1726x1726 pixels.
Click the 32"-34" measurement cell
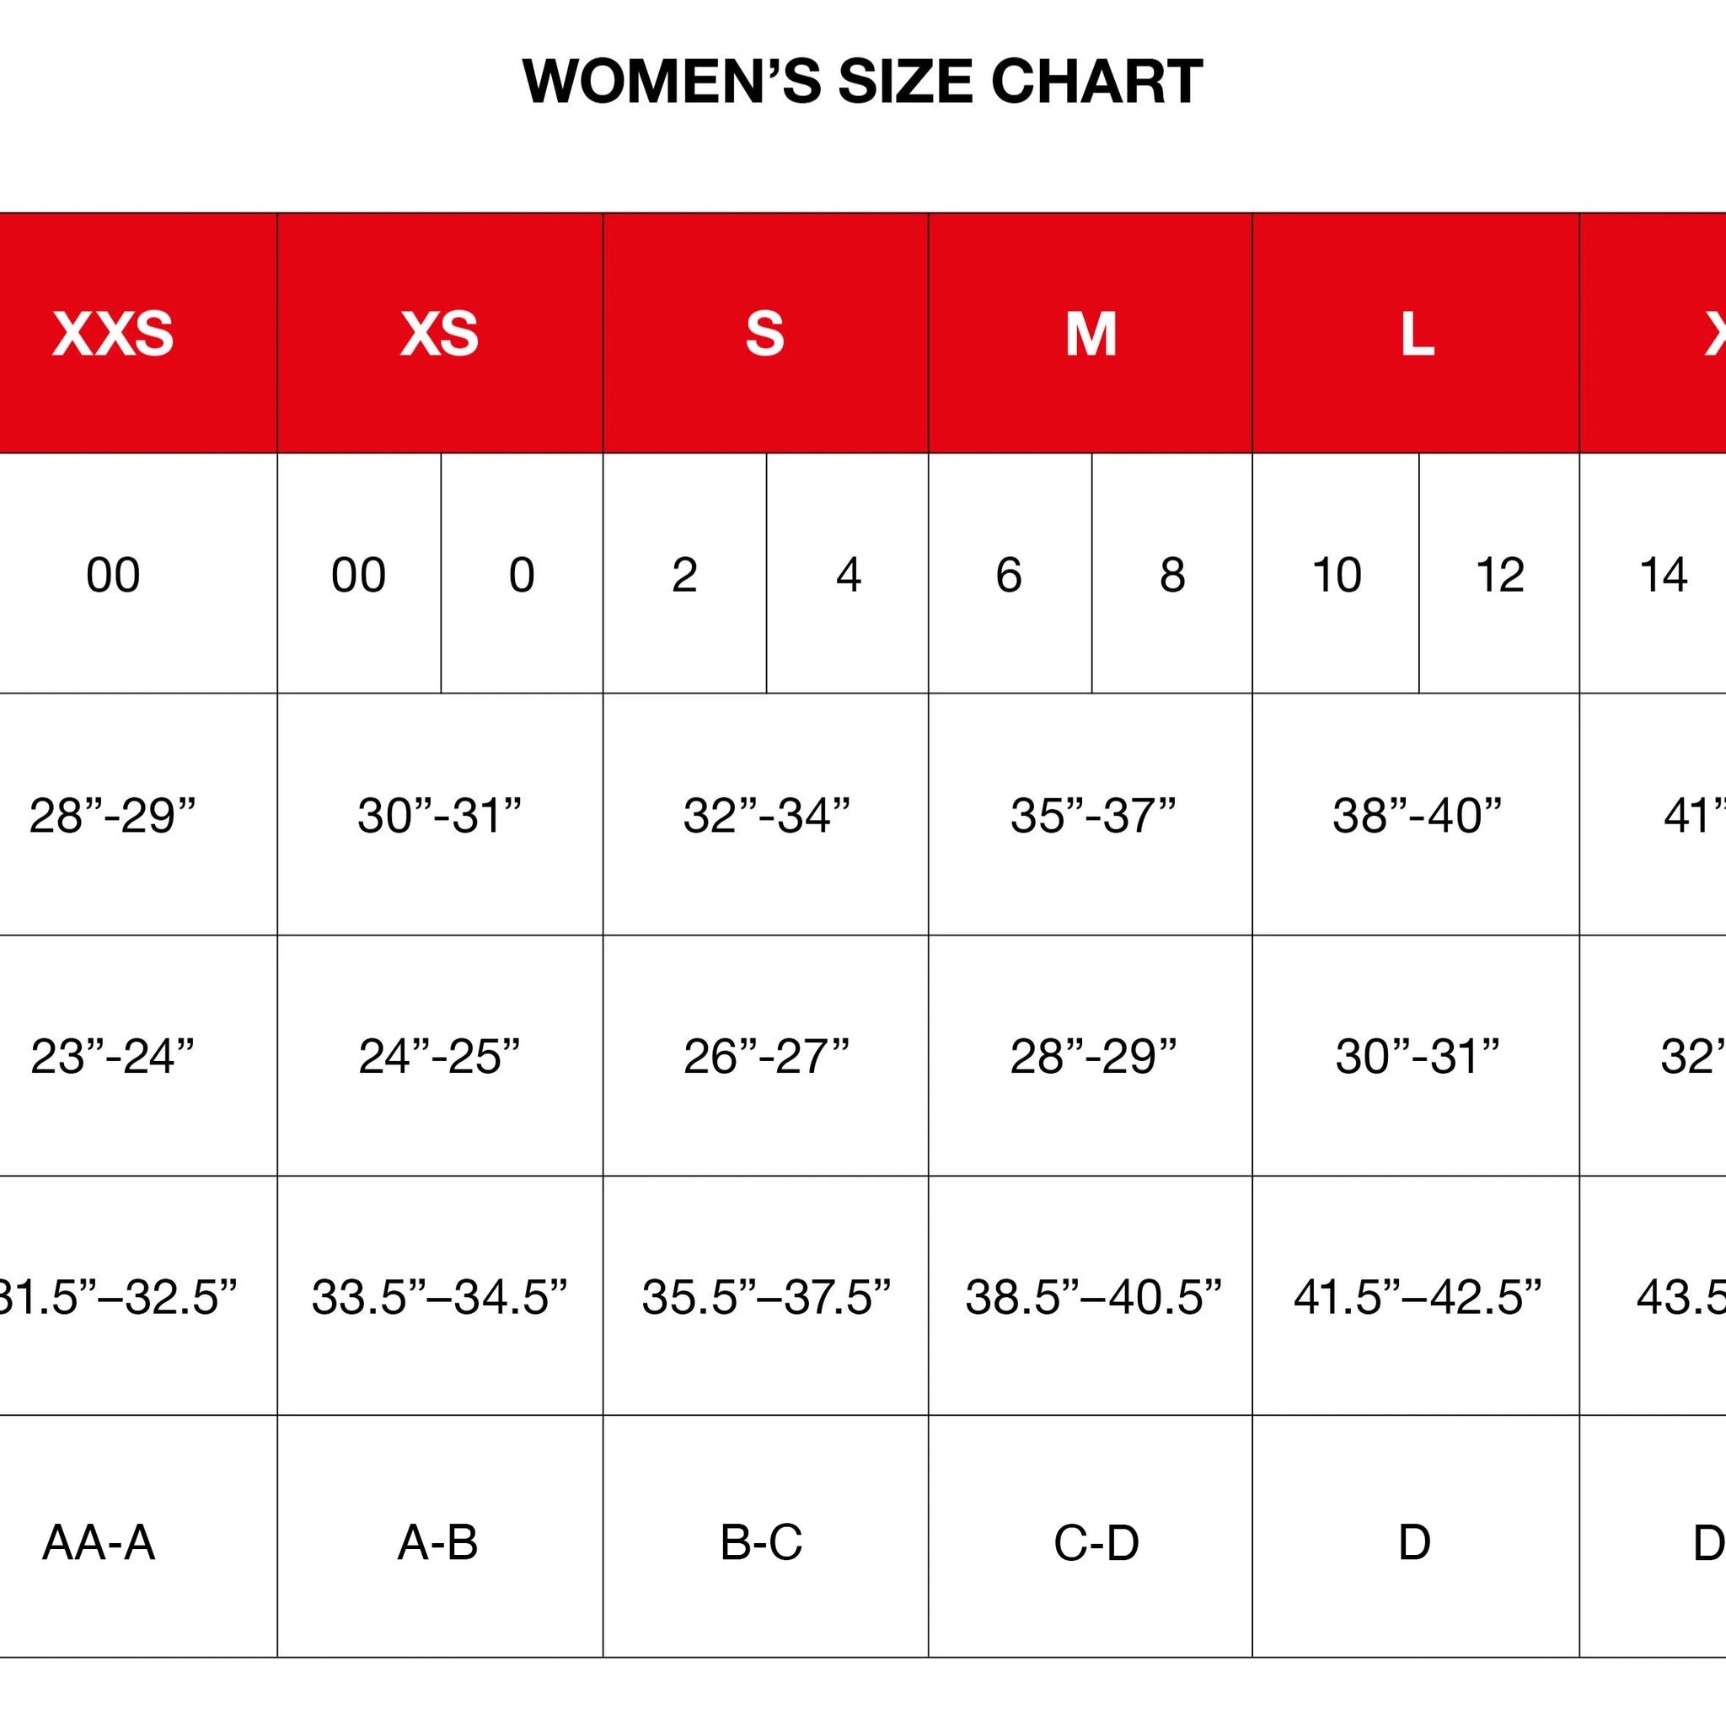(x=765, y=815)
